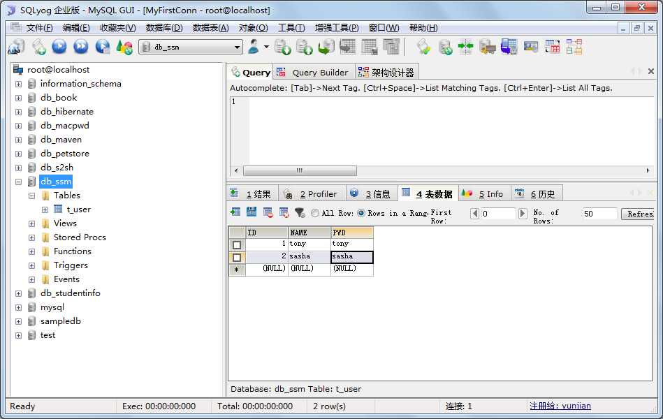Viewport: 663px width, 419px height.
Task: Click the 注册给: yunjian link
Action: coord(560,406)
